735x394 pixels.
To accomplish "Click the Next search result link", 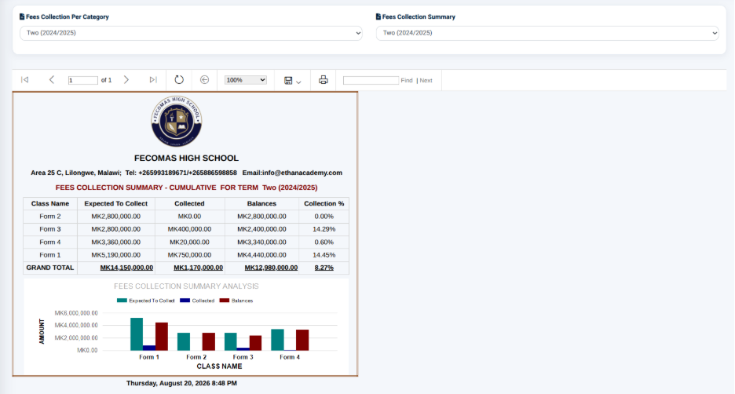I will (x=426, y=81).
